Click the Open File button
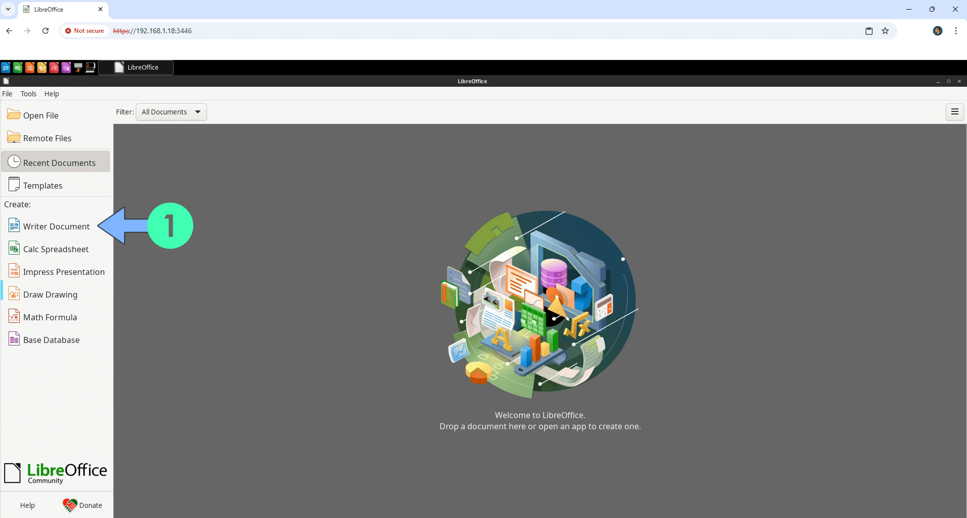Screen dimensions: 967x518 pos(40,116)
